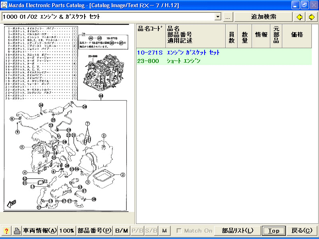Click callout 8 in the gasket diagram
The height and width of the screenshot is (239, 319).
pos(12,119)
